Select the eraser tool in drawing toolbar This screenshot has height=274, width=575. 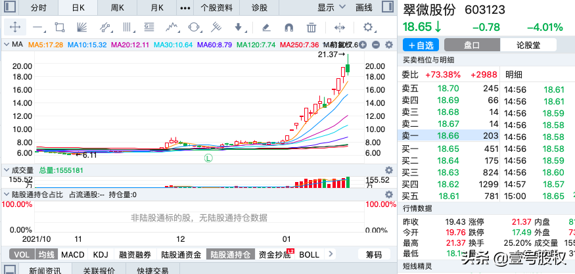(x=267, y=27)
